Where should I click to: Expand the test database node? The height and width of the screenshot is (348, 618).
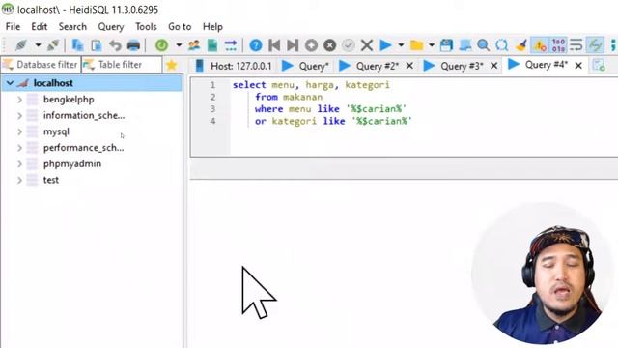click(x=19, y=180)
